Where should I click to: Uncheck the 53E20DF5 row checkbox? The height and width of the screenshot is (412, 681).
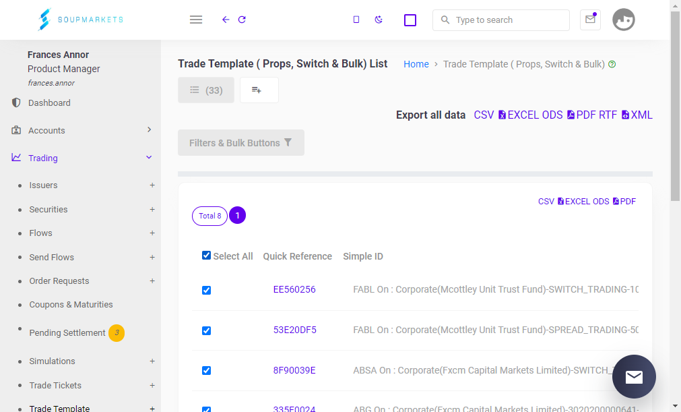point(206,330)
